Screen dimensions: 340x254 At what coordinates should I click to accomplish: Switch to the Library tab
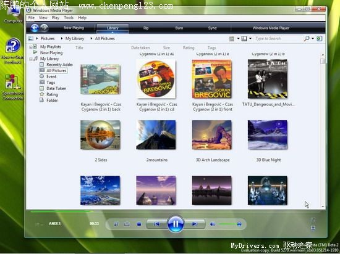point(113,28)
